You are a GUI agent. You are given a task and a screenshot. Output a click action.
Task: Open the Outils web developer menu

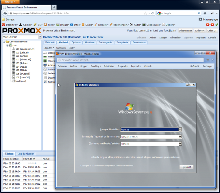point(136,25)
